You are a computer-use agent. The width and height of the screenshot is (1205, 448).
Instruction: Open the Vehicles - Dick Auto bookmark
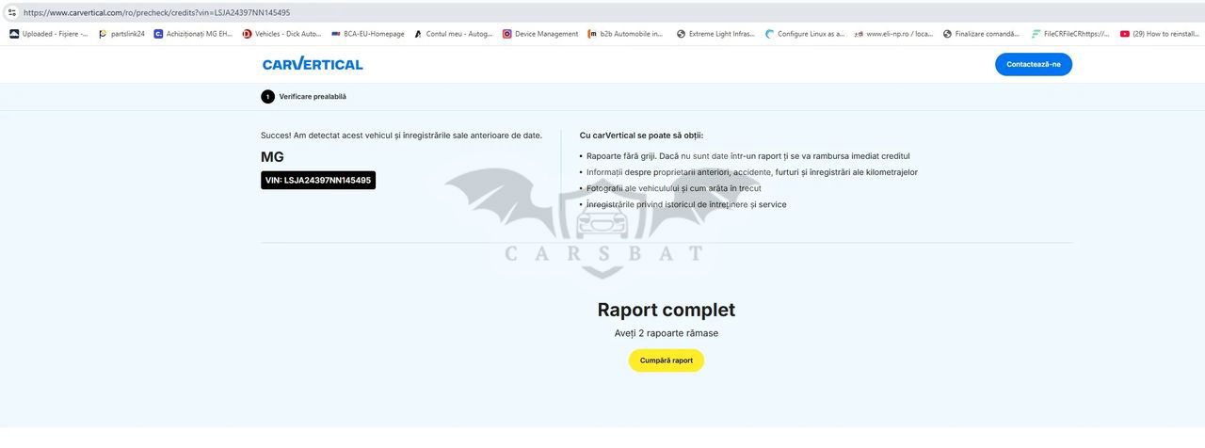coord(281,34)
